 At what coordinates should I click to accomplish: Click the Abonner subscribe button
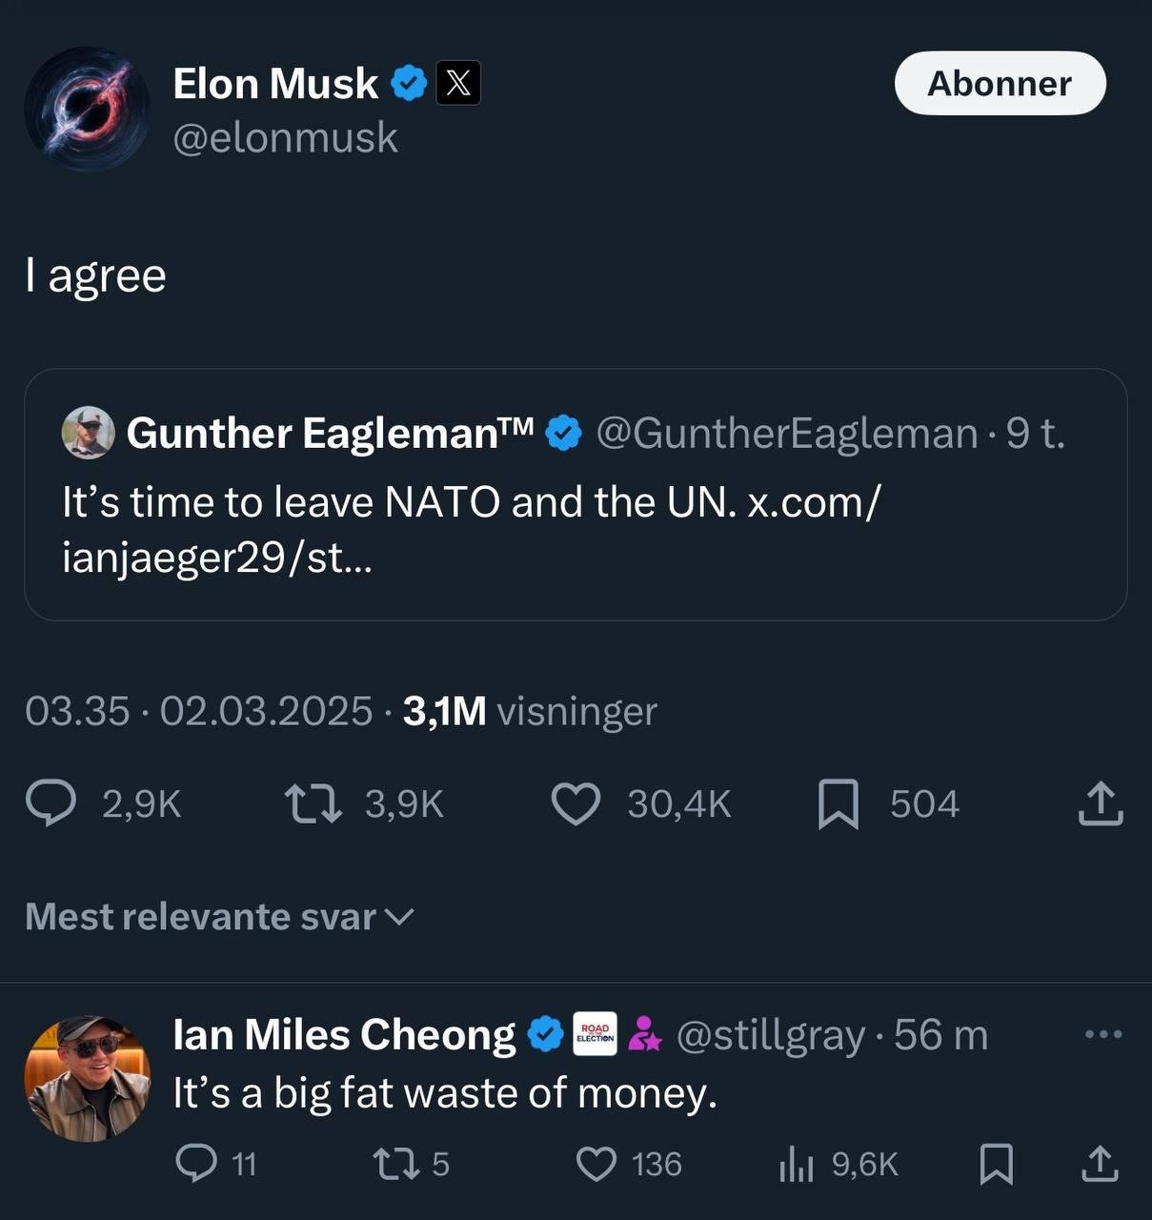[x=1000, y=84]
